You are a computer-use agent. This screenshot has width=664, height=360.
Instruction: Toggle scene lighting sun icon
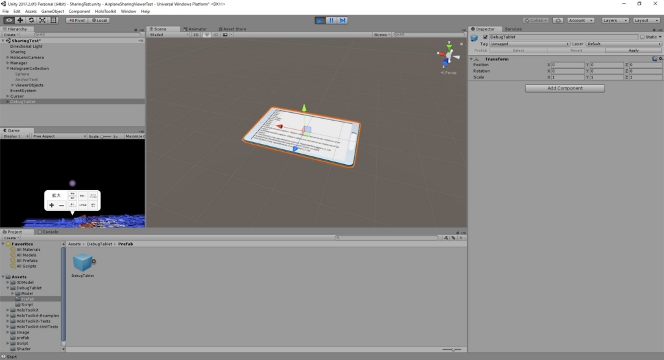point(207,35)
